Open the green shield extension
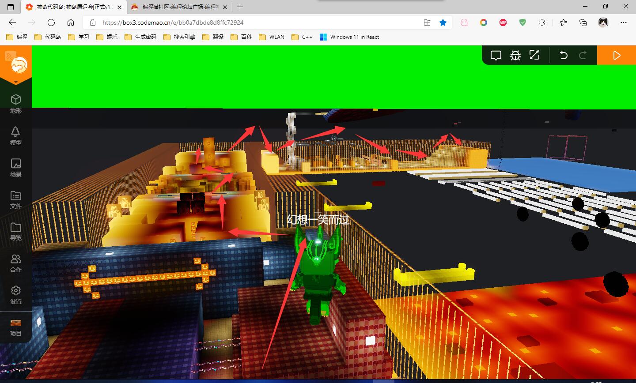636x383 pixels. pos(522,23)
